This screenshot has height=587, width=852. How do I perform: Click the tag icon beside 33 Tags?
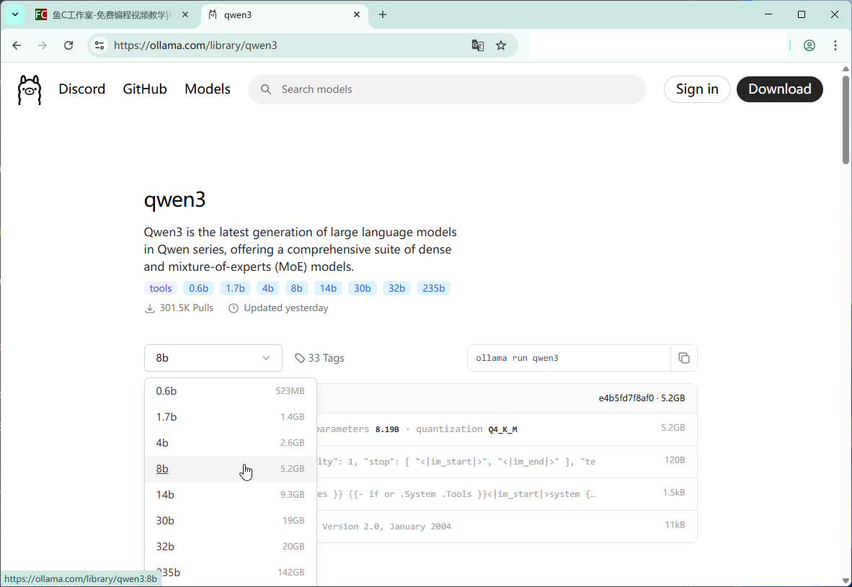[299, 358]
